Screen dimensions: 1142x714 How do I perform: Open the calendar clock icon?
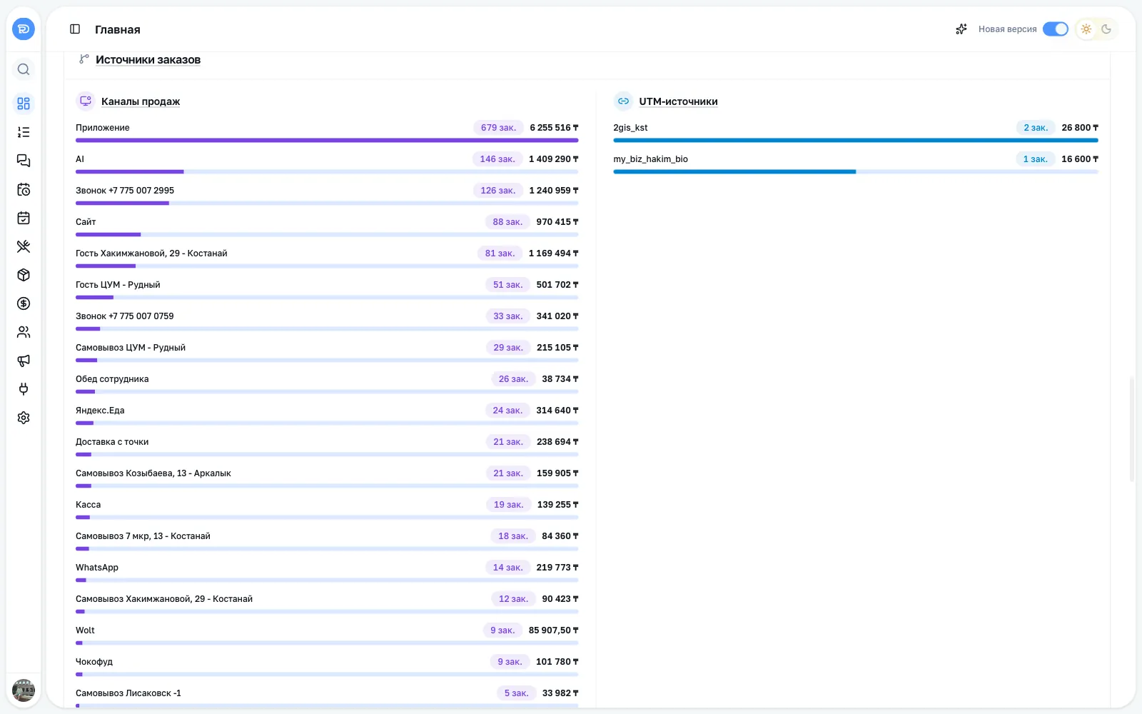coord(24,189)
